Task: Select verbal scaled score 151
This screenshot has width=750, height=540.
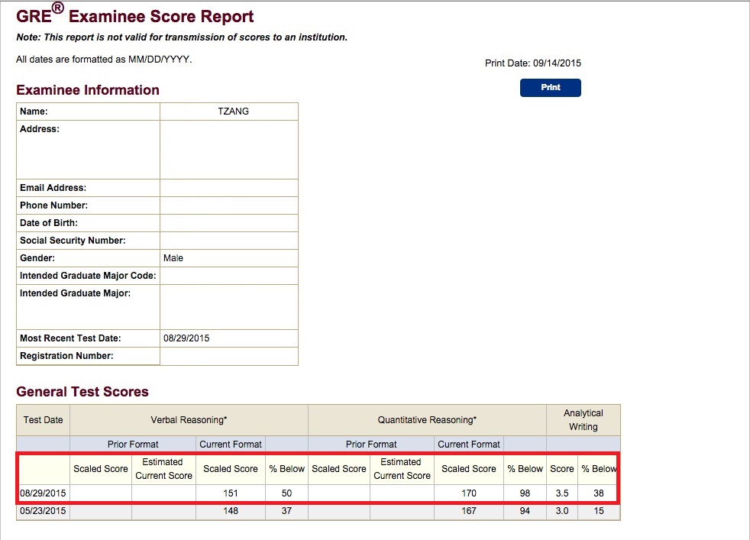Action: 231,493
